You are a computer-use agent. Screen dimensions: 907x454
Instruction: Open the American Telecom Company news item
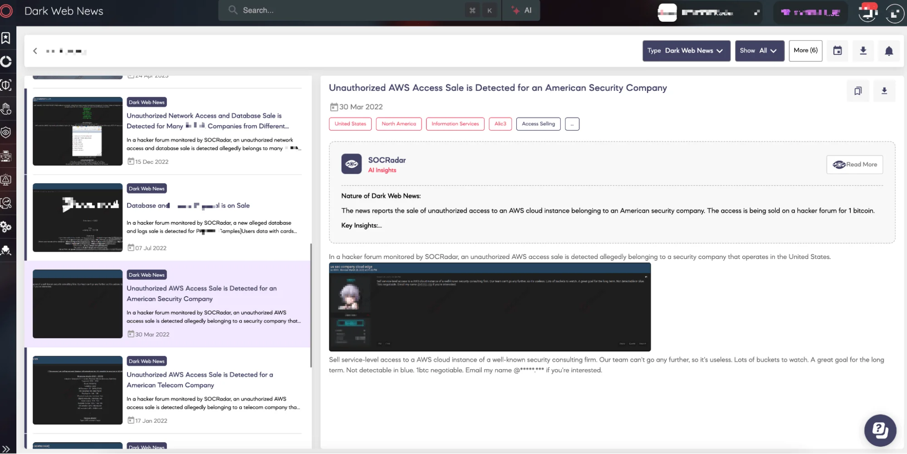coord(200,380)
